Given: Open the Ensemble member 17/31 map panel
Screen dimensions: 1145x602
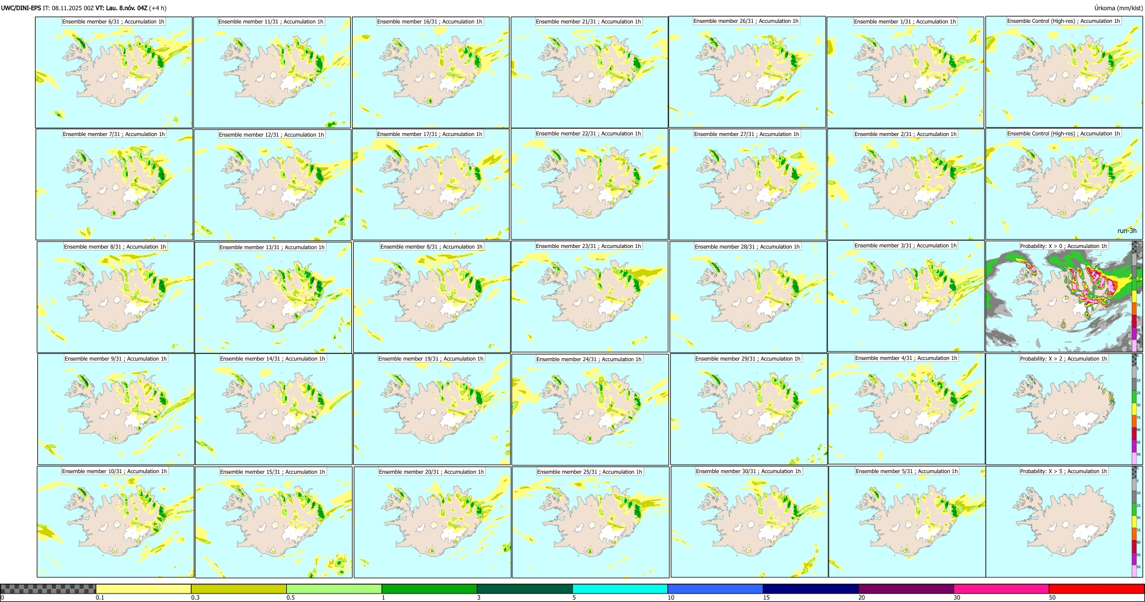Looking at the screenshot, I should point(431,185).
